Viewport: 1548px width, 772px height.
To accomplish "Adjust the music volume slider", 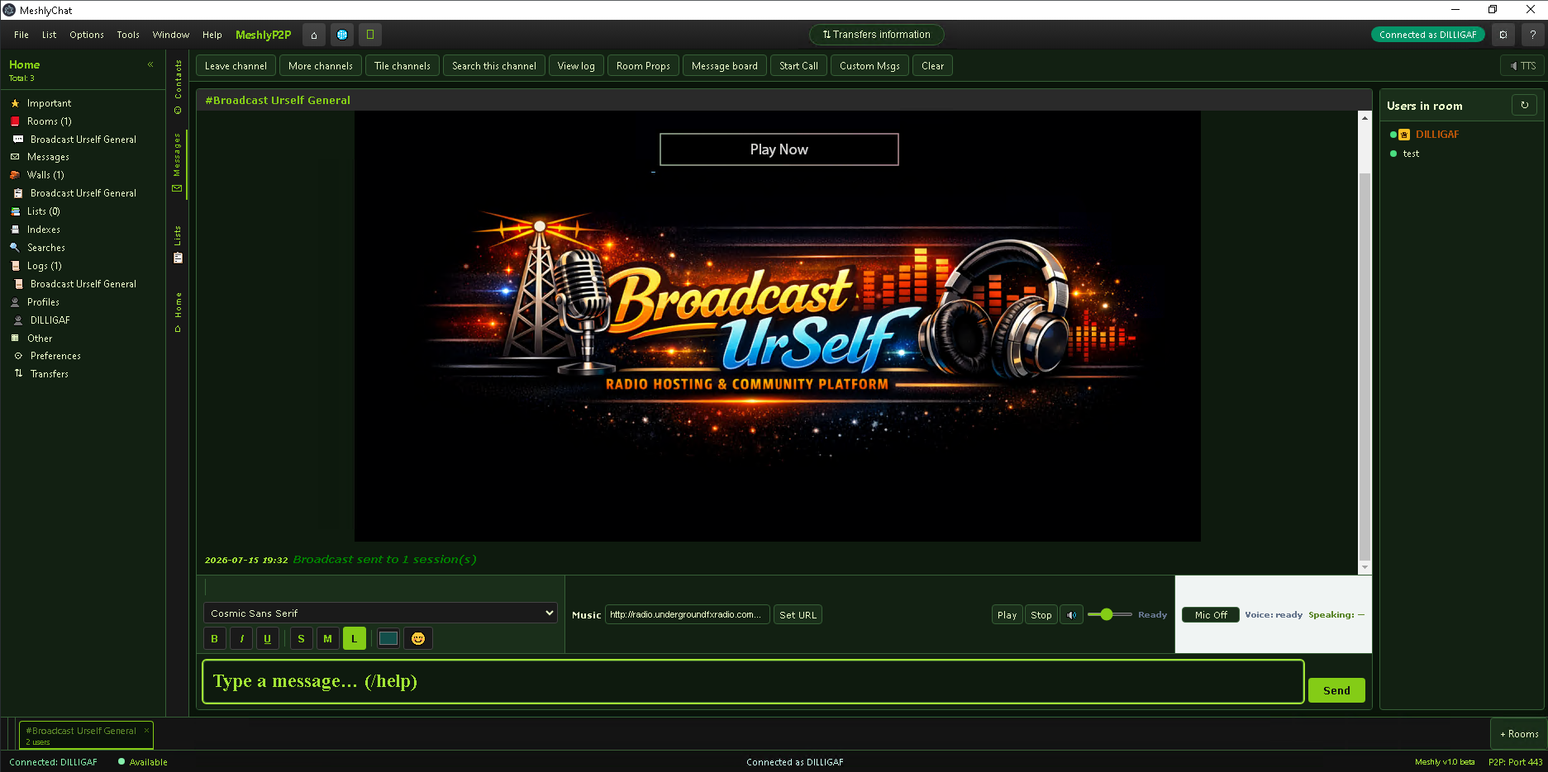I will click(1110, 614).
